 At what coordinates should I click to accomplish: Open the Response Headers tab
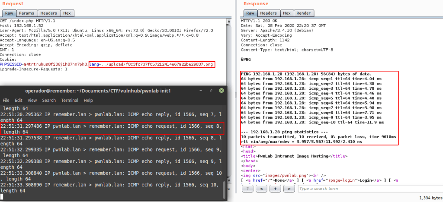[x=269, y=13]
